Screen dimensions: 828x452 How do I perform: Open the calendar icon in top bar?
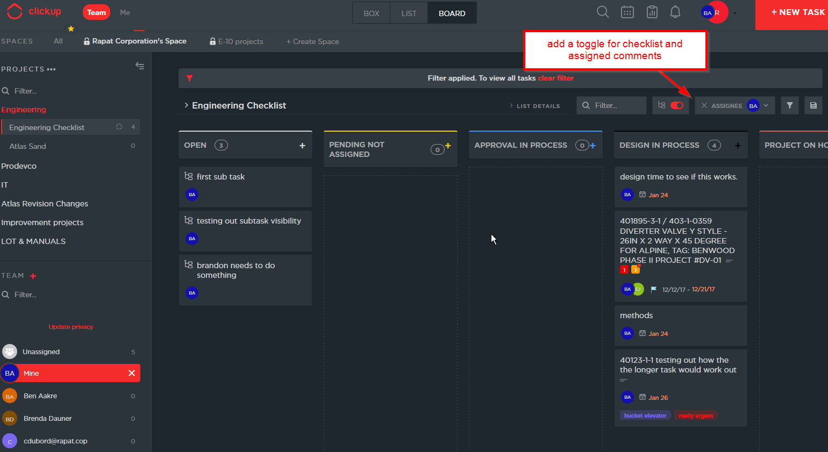point(627,12)
